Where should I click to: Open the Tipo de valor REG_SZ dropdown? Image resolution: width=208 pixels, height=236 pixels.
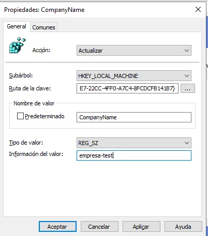point(134,143)
